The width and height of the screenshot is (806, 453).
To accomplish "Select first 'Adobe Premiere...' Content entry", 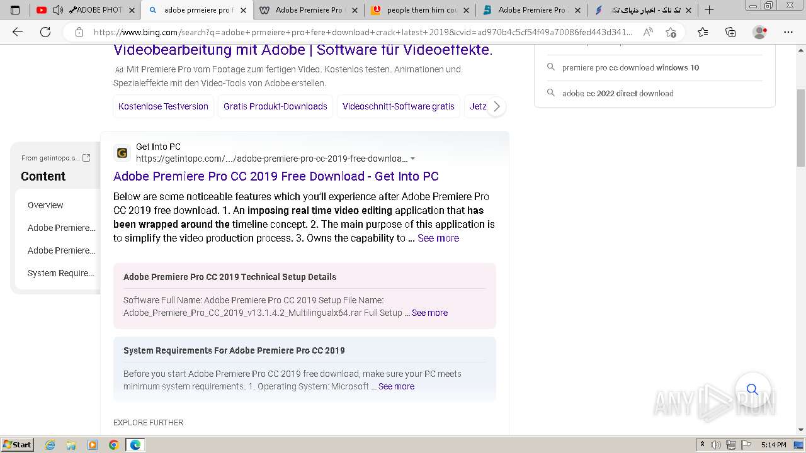I will 61,228.
